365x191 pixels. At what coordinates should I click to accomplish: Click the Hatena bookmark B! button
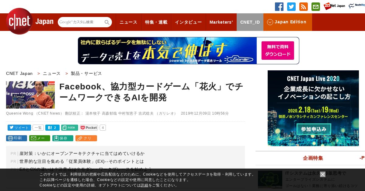tap(52, 128)
